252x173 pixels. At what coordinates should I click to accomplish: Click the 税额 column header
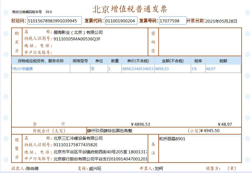pyautogui.click(x=223, y=61)
